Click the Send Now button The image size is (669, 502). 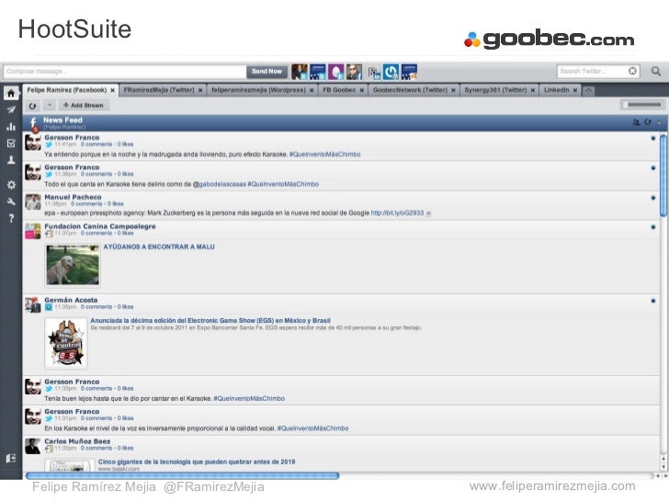pyautogui.click(x=266, y=72)
